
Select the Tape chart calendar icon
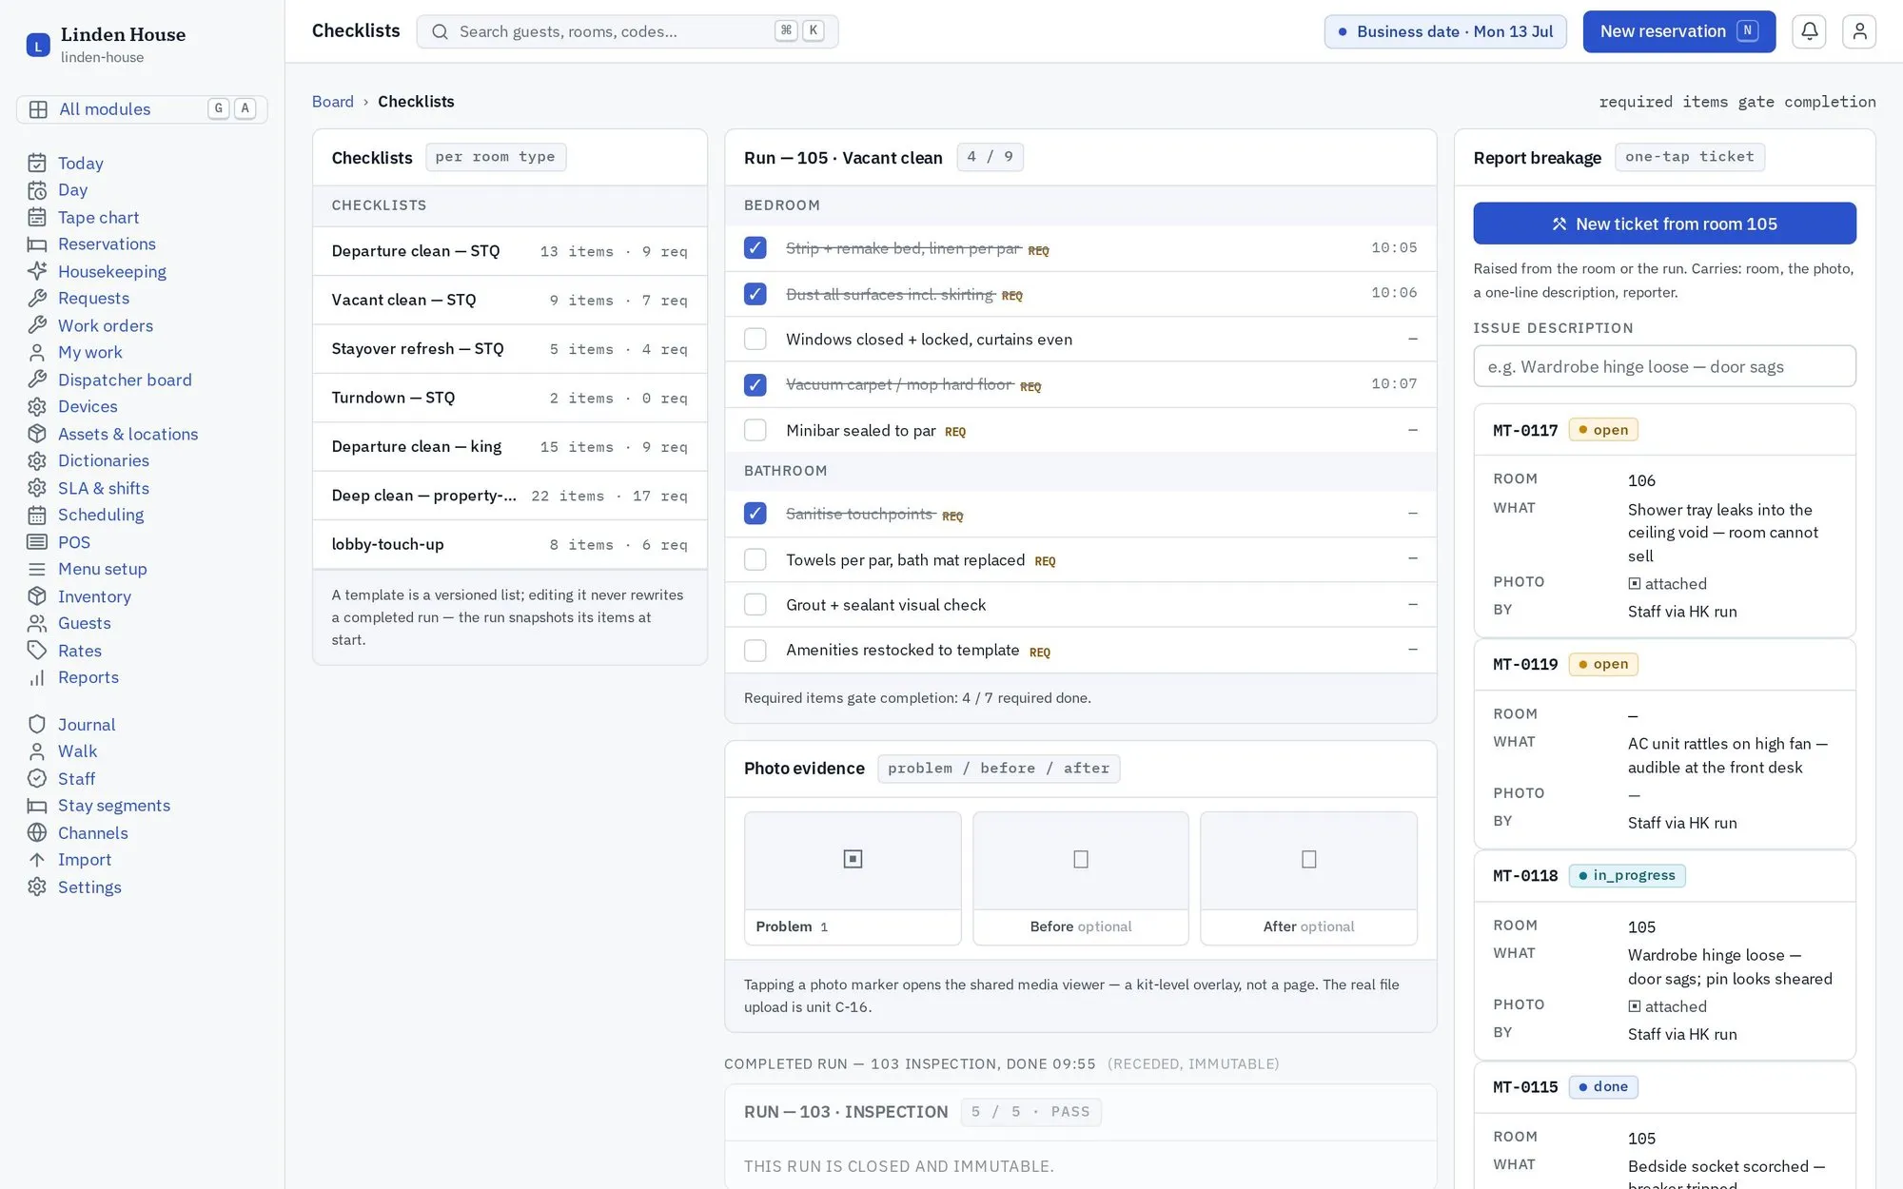pos(37,217)
